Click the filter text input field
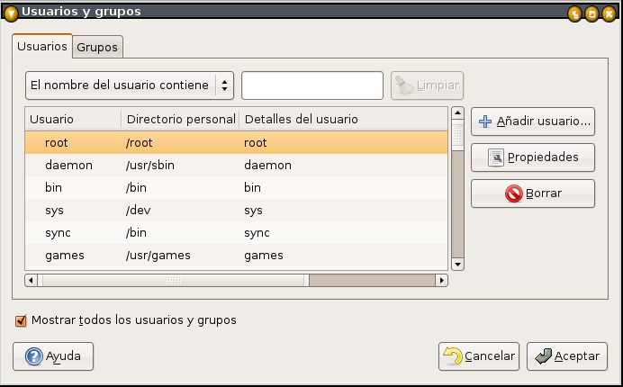 tap(312, 86)
